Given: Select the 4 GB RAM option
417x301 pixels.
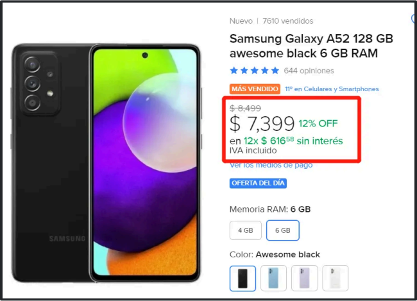Looking at the screenshot, I should [245, 230].
